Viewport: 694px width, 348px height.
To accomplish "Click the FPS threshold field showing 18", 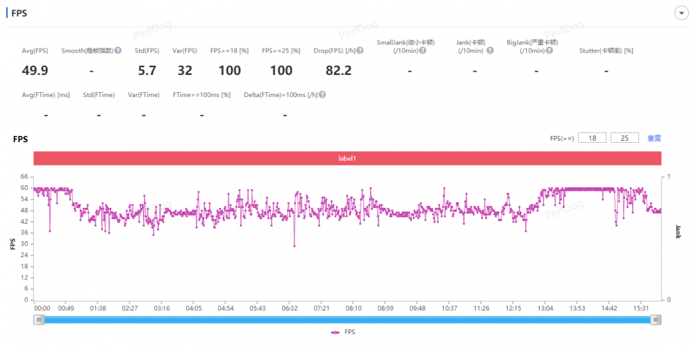I will [592, 138].
